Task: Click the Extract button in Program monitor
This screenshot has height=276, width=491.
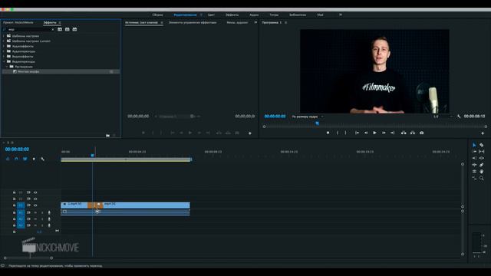Action: click(x=413, y=133)
